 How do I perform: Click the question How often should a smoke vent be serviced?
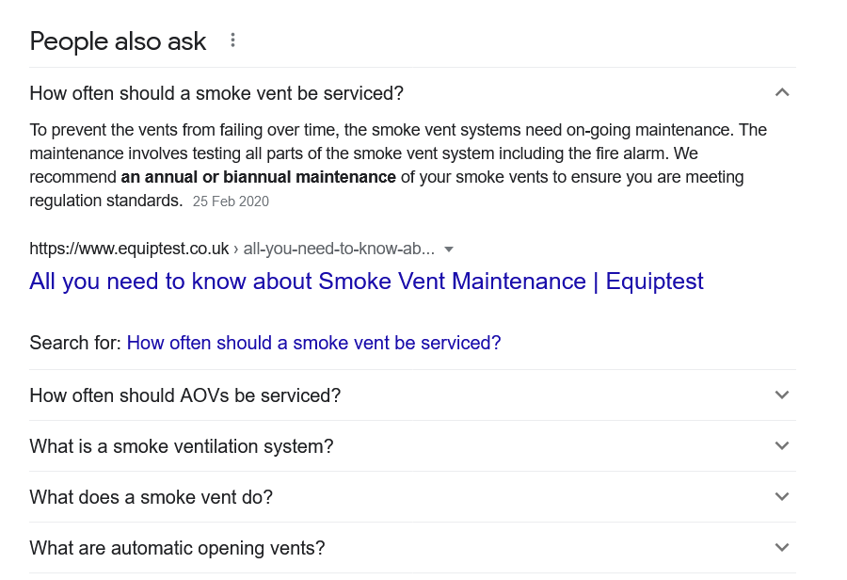pyautogui.click(x=216, y=93)
